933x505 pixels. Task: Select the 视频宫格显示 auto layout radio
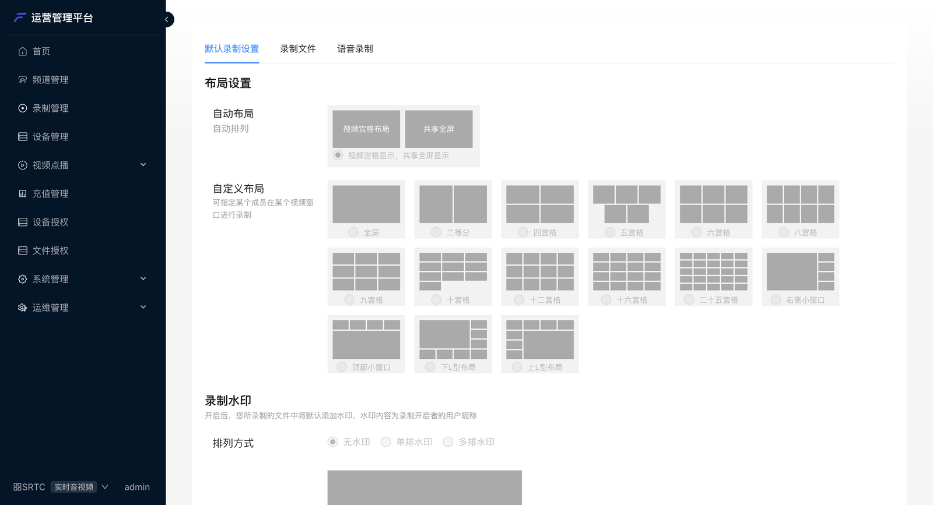(338, 156)
